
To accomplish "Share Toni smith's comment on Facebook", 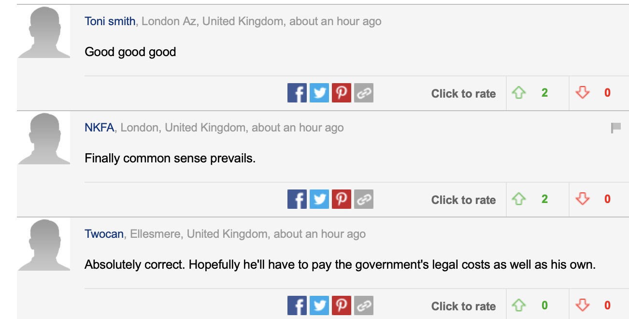I will pos(297,93).
